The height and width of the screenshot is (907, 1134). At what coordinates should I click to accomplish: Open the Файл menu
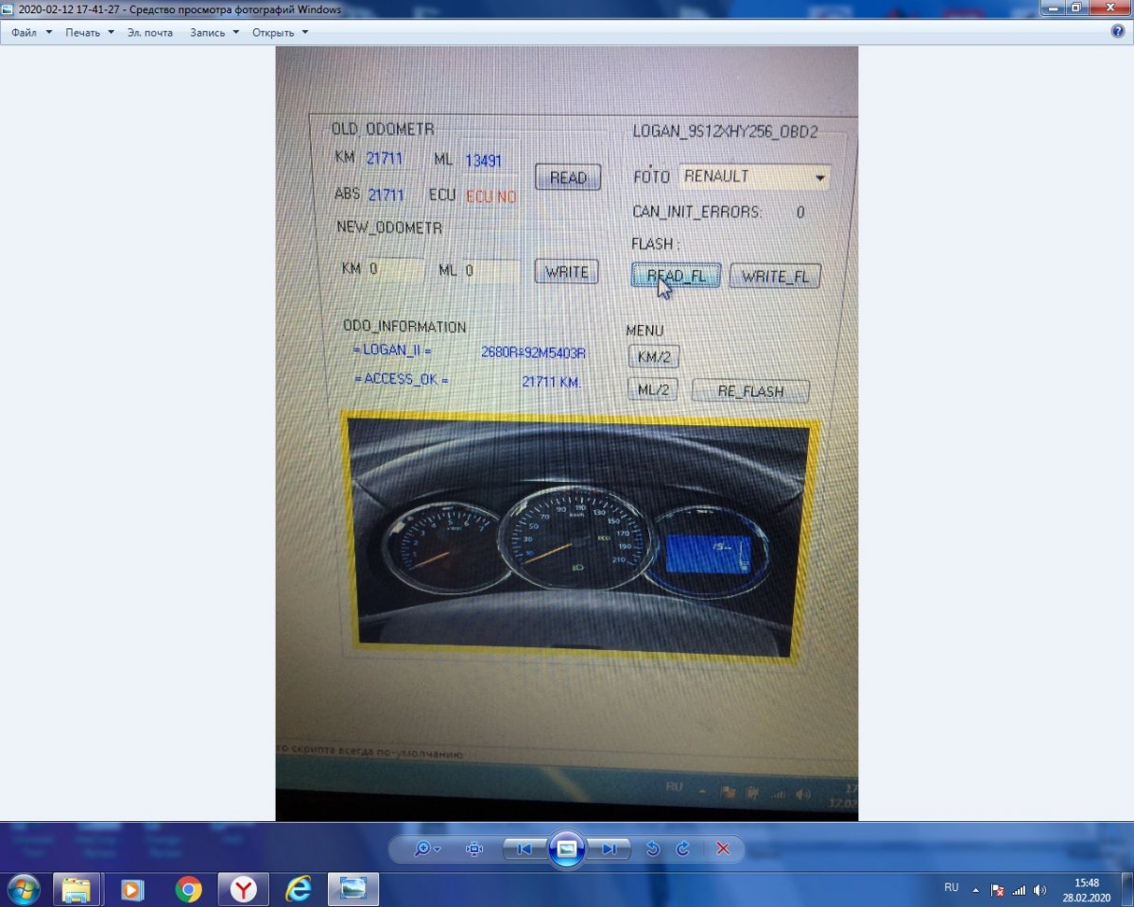(31, 32)
